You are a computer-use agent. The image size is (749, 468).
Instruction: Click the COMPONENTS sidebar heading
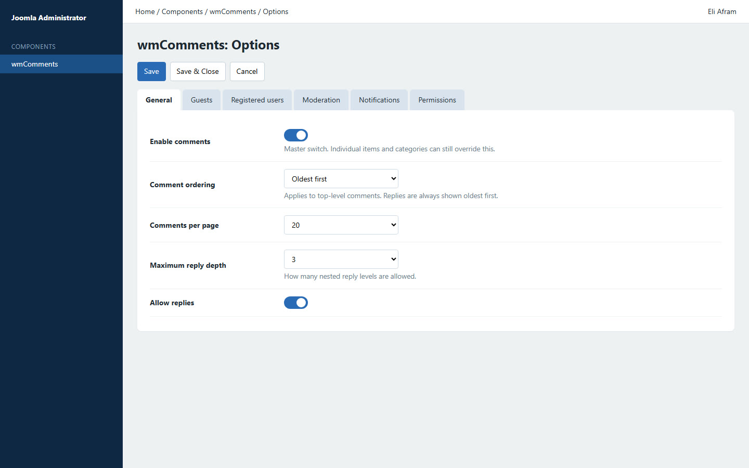click(x=33, y=46)
